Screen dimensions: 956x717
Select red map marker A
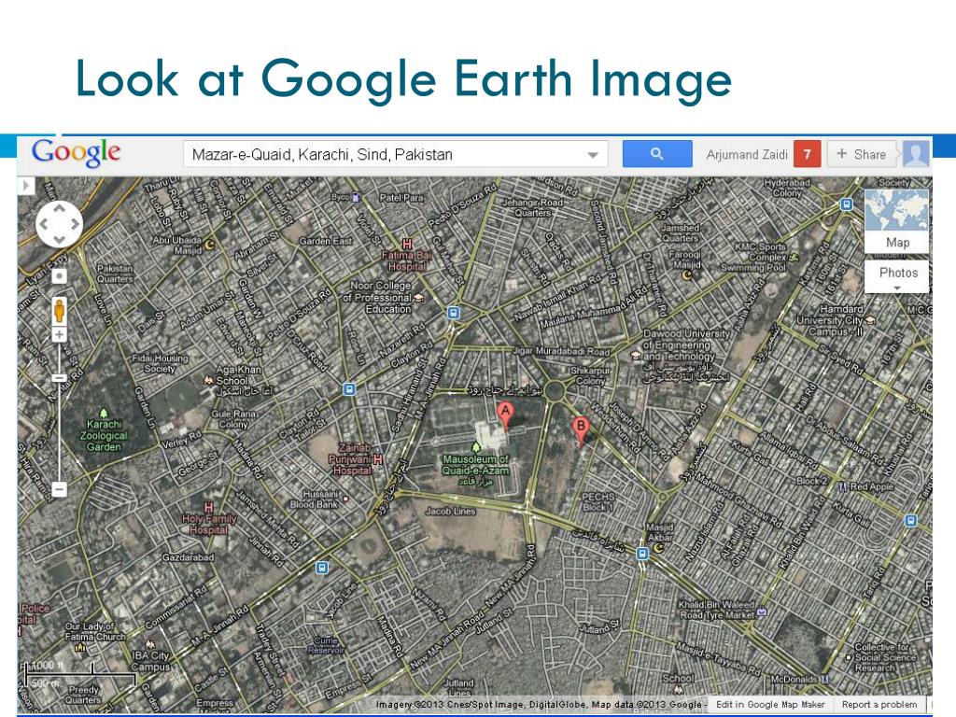[x=505, y=415]
